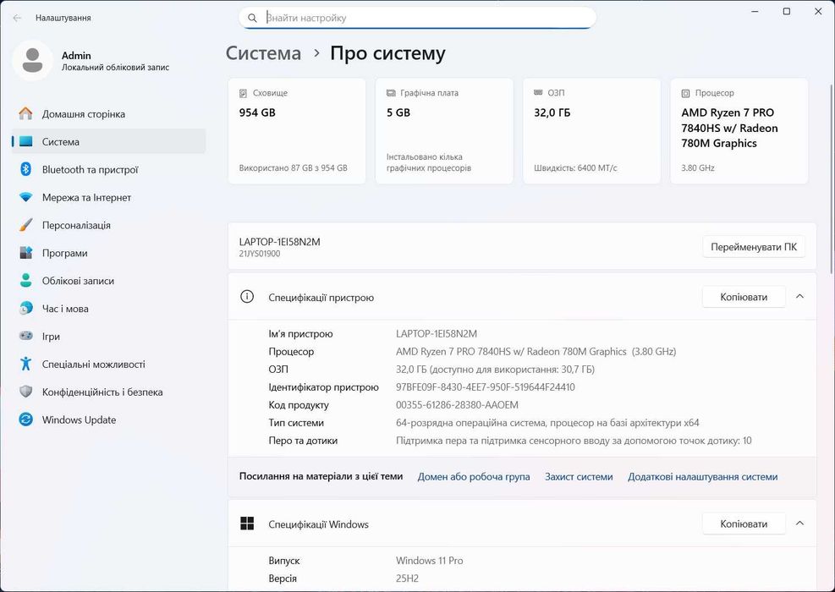The width and height of the screenshot is (835, 592).
Task: Open the ОЗП 32,0 ГБ card
Action: 591,131
